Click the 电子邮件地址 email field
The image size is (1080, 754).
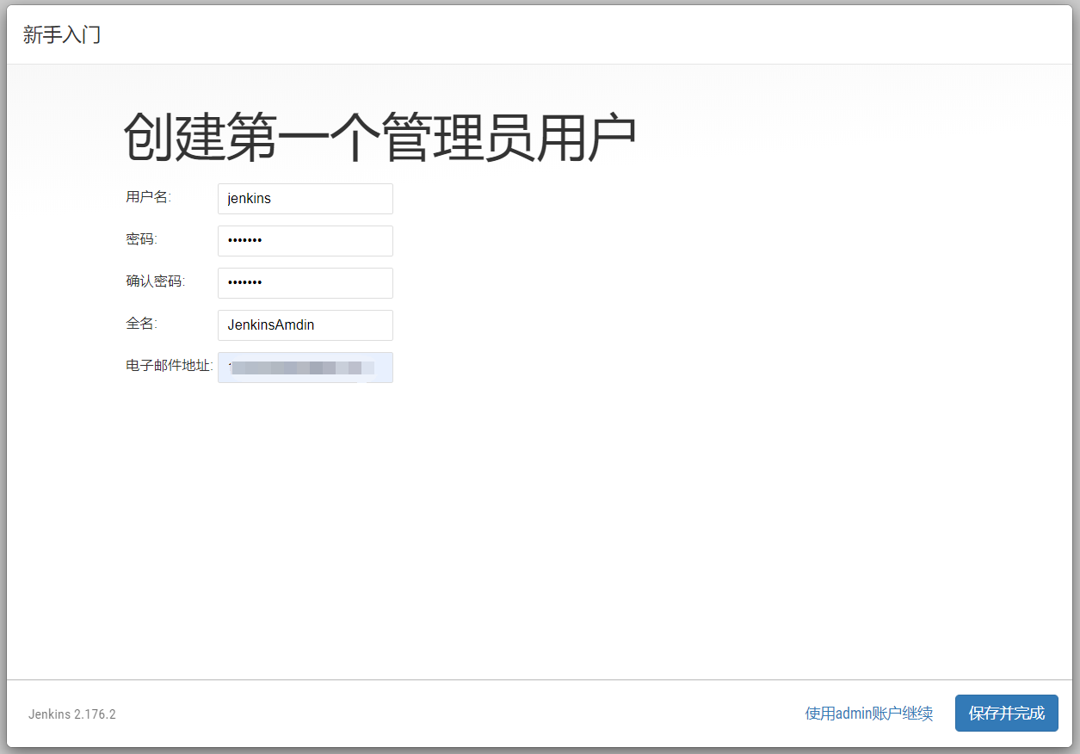[305, 368]
